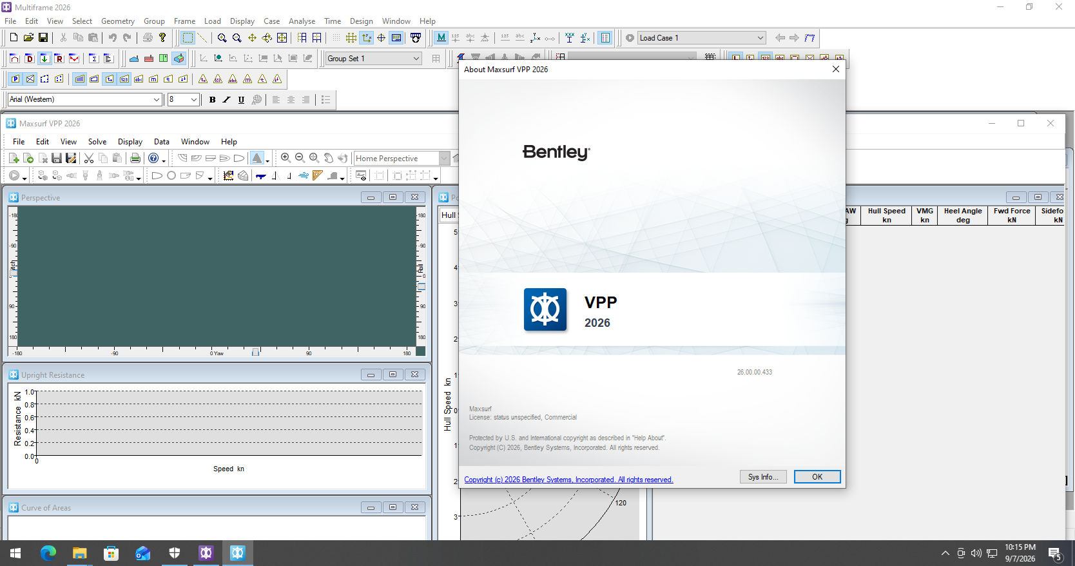Open Microsoft Edge from the taskbar
This screenshot has width=1075, height=566.
pyautogui.click(x=48, y=553)
